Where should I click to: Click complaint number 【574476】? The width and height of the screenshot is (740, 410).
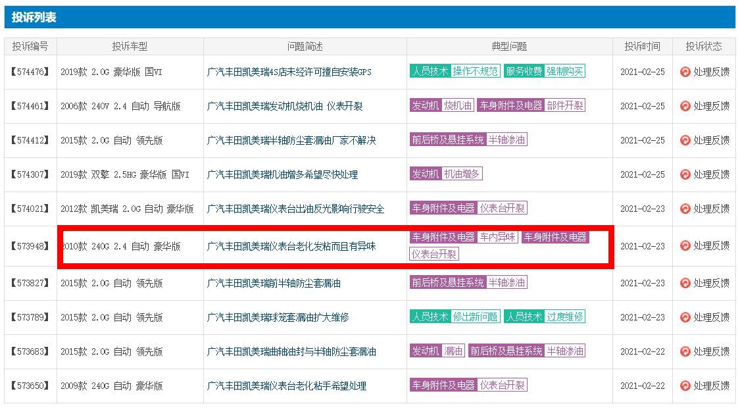tap(30, 72)
